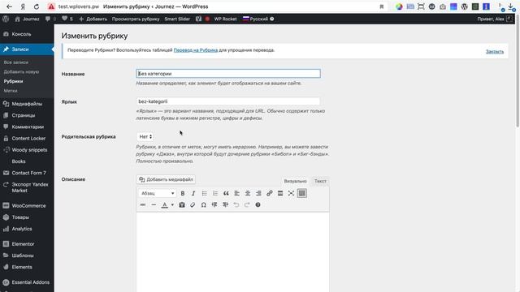Bookmark the page with browser bookmark icon
Screen dimensions: 520x292
[382, 6]
